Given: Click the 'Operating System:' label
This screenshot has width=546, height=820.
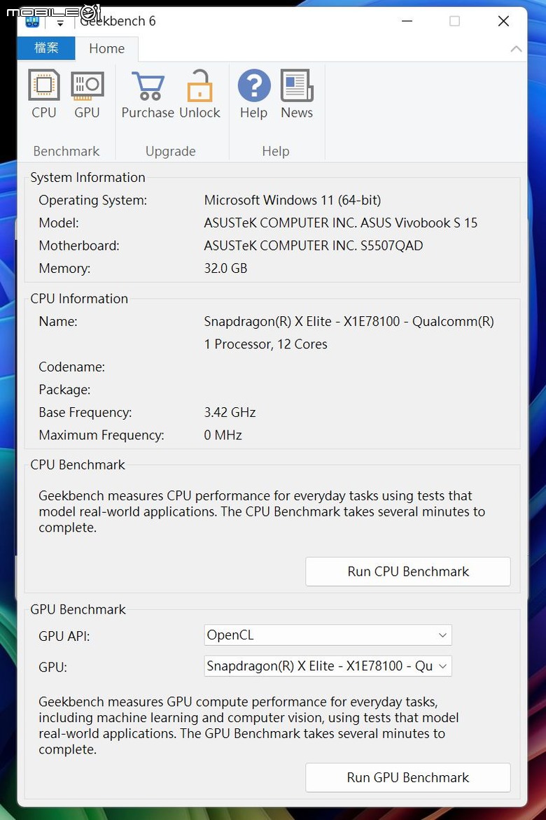Looking at the screenshot, I should pyautogui.click(x=92, y=200).
